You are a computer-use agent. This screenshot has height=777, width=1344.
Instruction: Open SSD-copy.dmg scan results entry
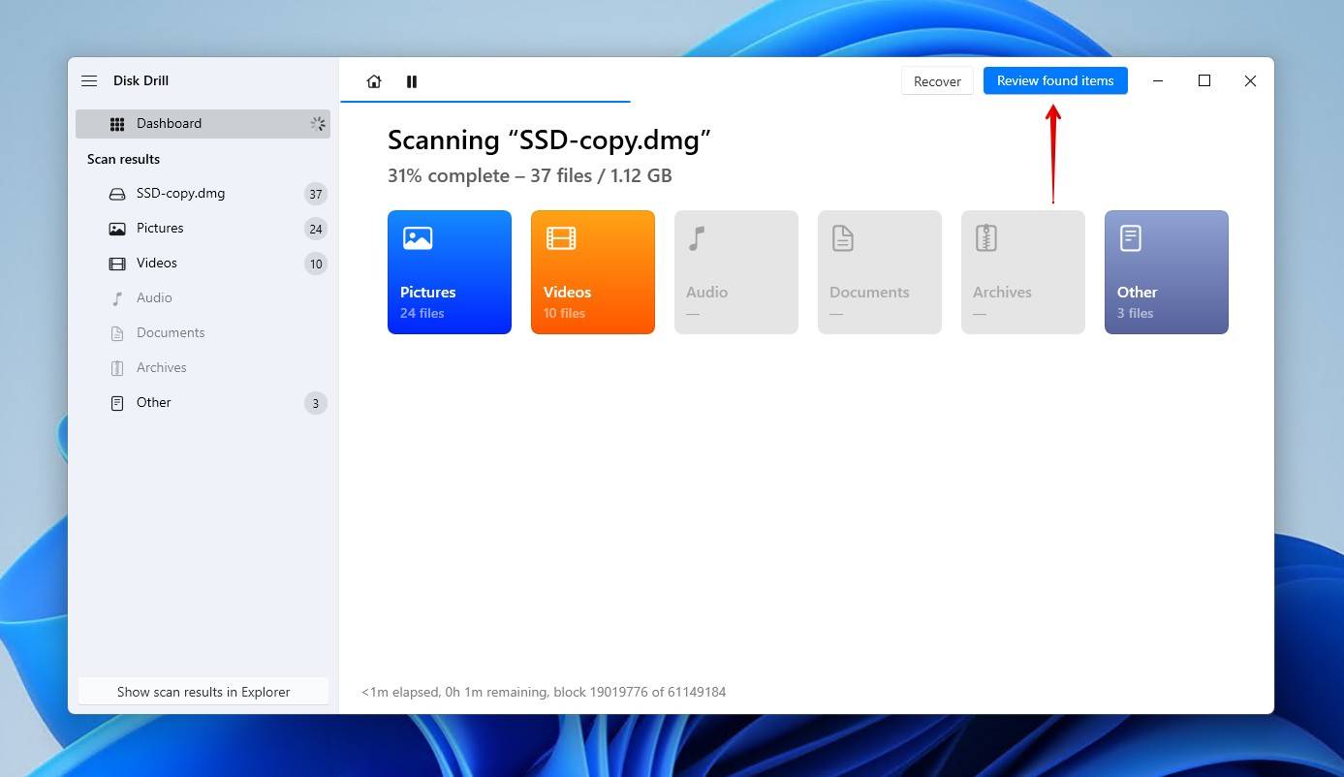[x=203, y=194]
